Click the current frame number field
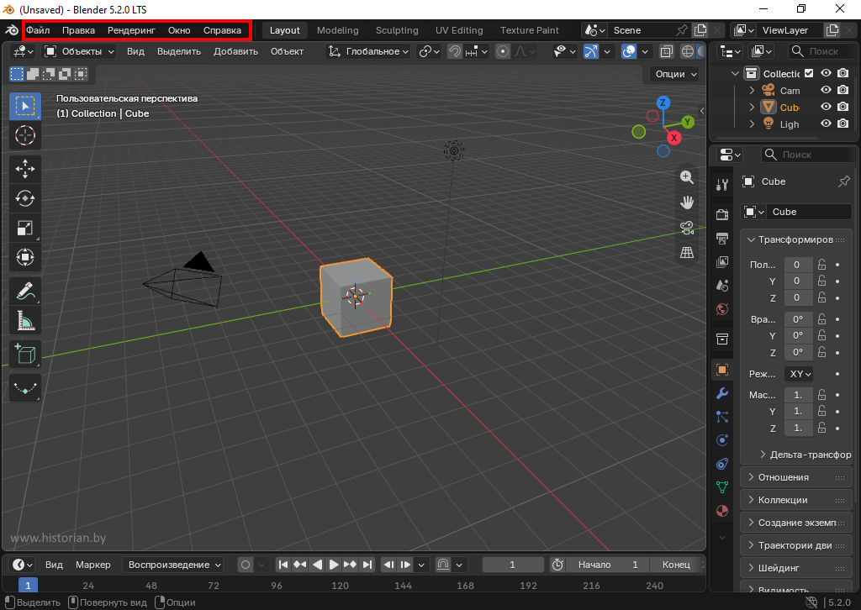 (x=512, y=565)
